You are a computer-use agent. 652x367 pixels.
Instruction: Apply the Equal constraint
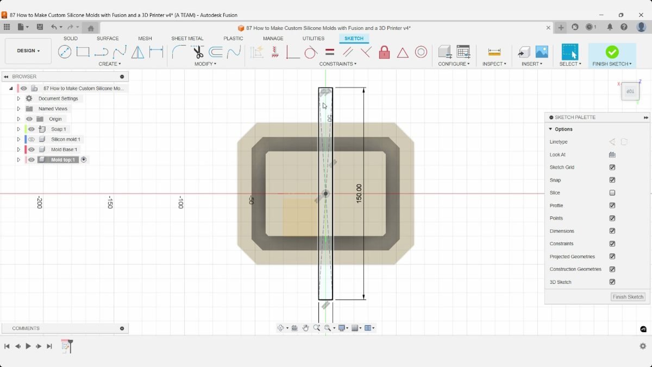click(x=329, y=52)
